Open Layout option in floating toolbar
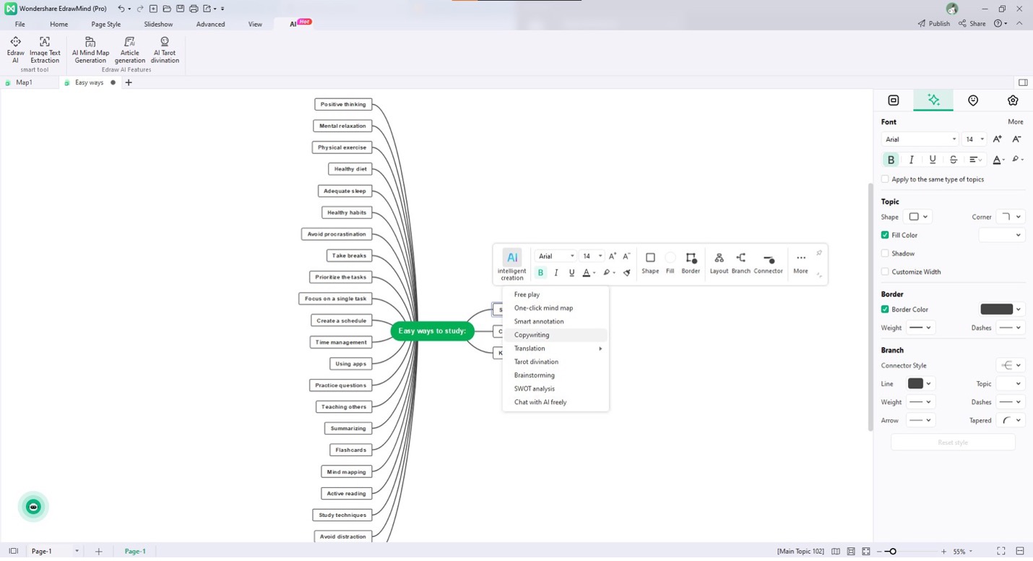 coord(719,263)
